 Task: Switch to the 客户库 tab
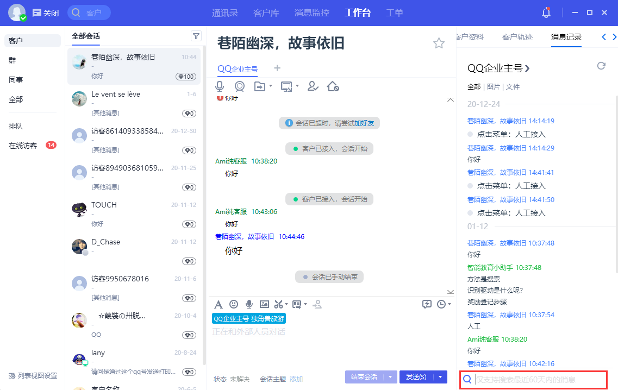(266, 13)
